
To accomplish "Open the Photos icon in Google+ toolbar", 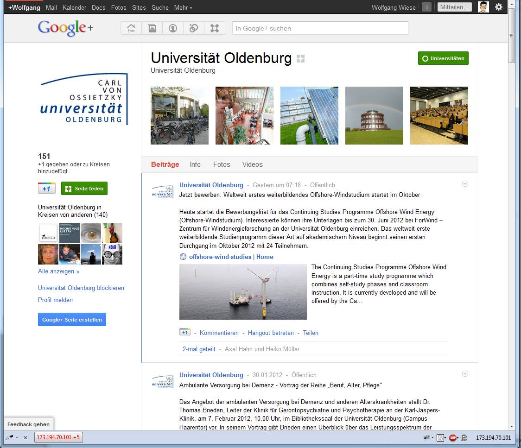I will pyautogui.click(x=152, y=28).
